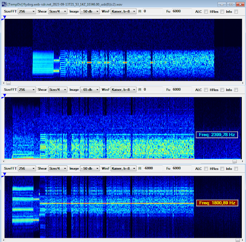
Task: Click right scroll arrow under top spectrogram
Action: click(x=243, y=83)
